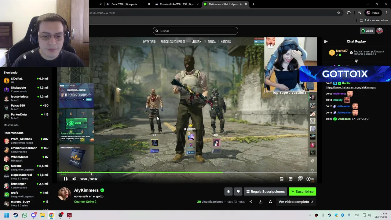The width and height of the screenshot is (391, 220).
Task: Pause the clip playback
Action: tap(66, 179)
